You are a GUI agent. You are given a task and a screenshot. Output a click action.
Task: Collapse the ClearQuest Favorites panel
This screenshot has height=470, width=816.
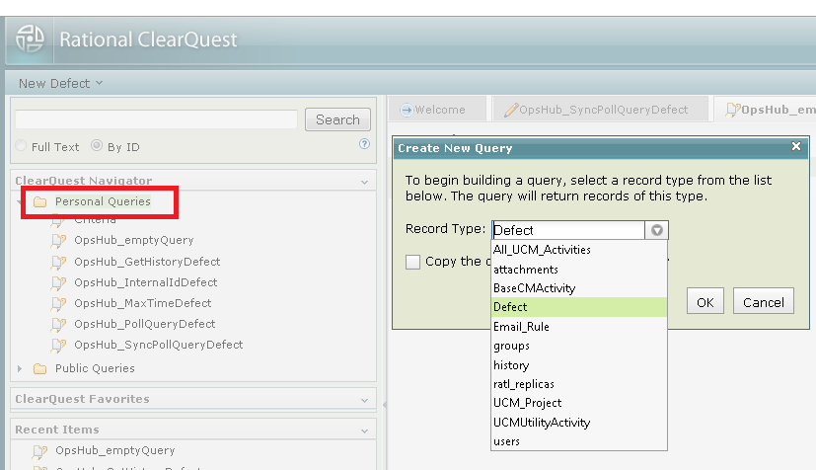tap(364, 400)
